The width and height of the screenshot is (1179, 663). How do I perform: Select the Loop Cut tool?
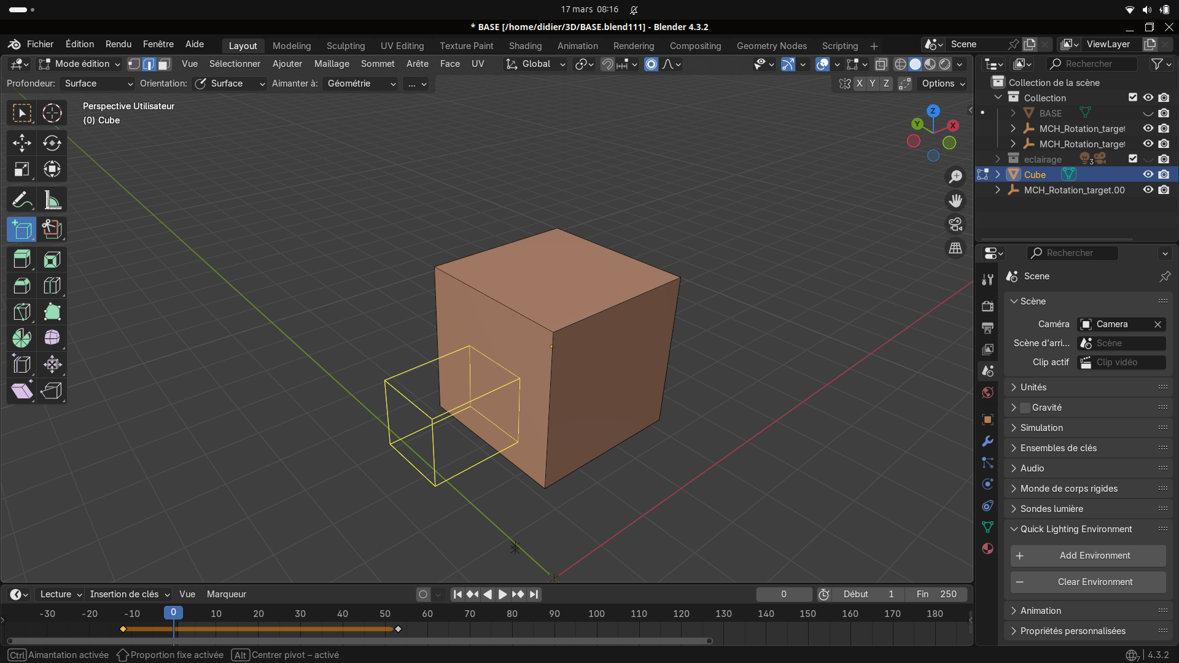coord(52,286)
